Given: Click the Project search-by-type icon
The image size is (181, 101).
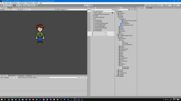Looking at the screenshot, I should pyautogui.click(x=130, y=10).
